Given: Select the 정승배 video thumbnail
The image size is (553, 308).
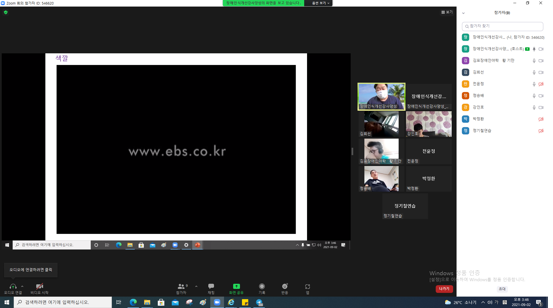Looking at the screenshot, I should click(x=382, y=179).
